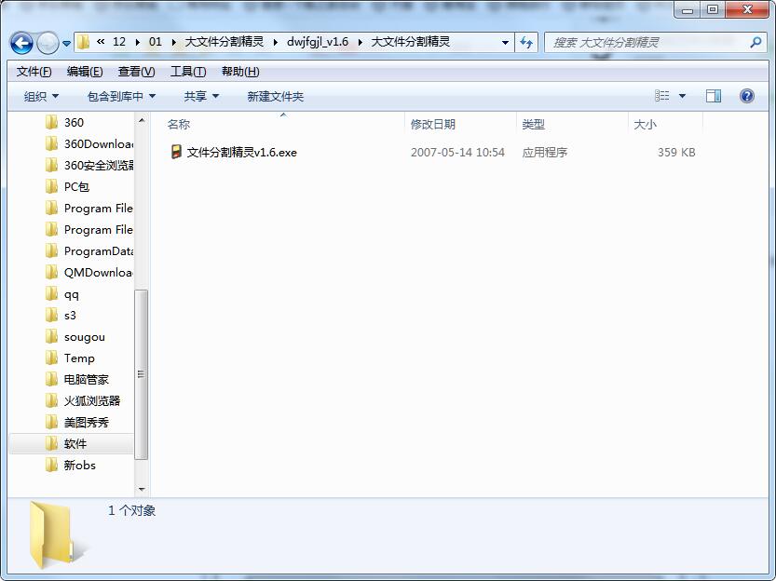Screen dimensions: 776x581
Task: Select the 360 folder in the tree
Action: [x=74, y=123]
